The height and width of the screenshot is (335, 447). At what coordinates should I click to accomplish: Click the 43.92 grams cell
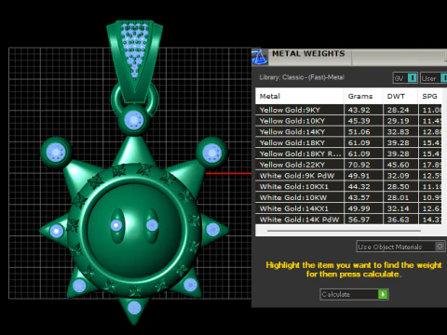tap(363, 110)
